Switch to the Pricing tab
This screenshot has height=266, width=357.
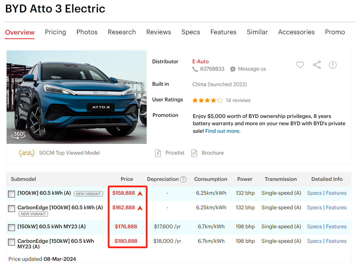click(x=55, y=32)
